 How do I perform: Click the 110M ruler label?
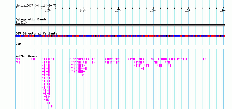click(x=223, y=10)
